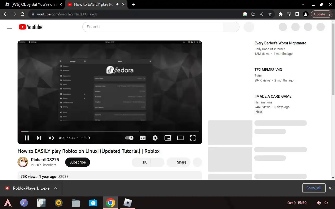Activate miniplayer mode
This screenshot has height=209, width=335.
(x=168, y=138)
